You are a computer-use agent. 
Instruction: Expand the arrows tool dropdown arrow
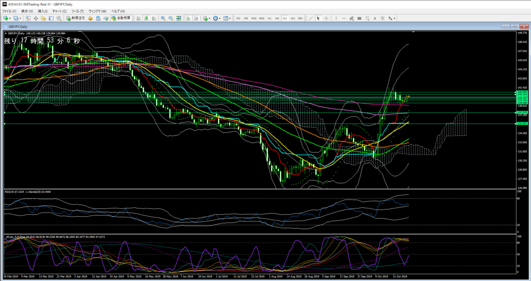point(395,18)
